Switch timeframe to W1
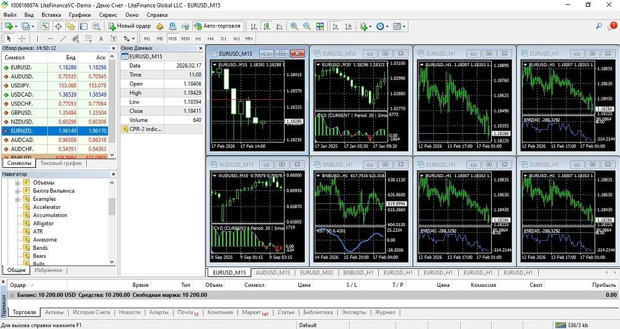The width and height of the screenshot is (620, 329). [236, 38]
